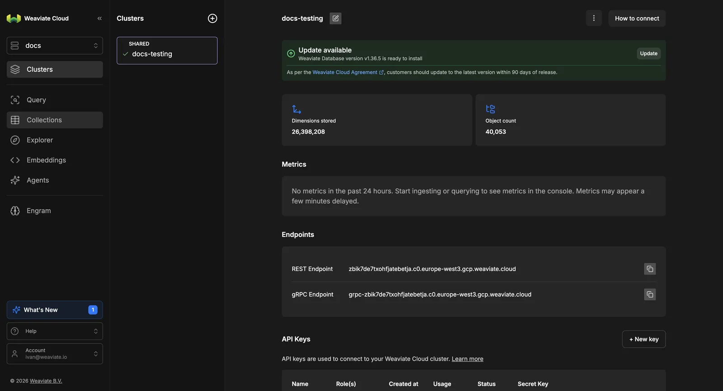Create a new API key

(x=644, y=339)
